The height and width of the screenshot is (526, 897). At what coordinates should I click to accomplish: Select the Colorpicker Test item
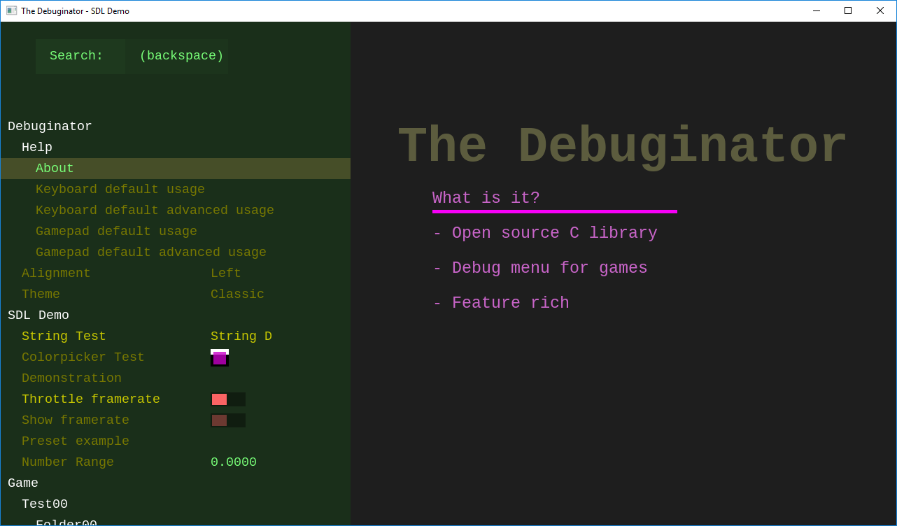[x=83, y=357]
